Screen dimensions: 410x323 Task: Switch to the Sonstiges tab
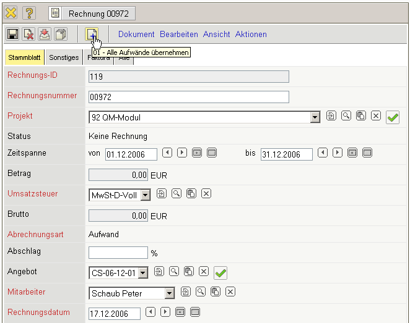(x=64, y=57)
